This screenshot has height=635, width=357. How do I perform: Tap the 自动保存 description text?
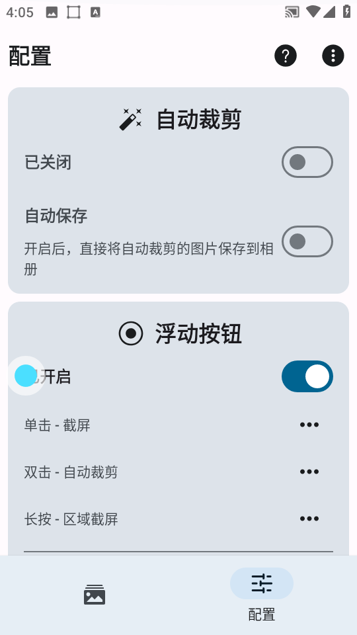click(x=149, y=259)
